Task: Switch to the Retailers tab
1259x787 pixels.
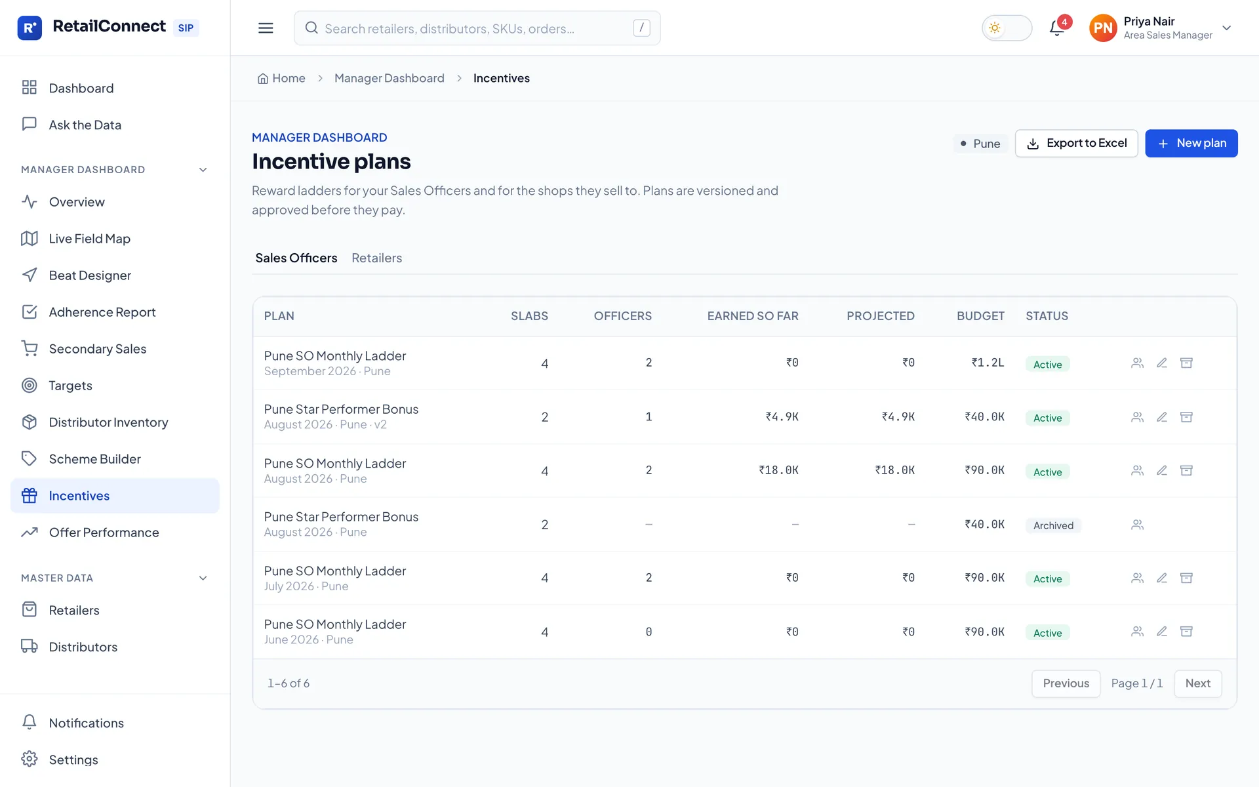Action: [376, 258]
